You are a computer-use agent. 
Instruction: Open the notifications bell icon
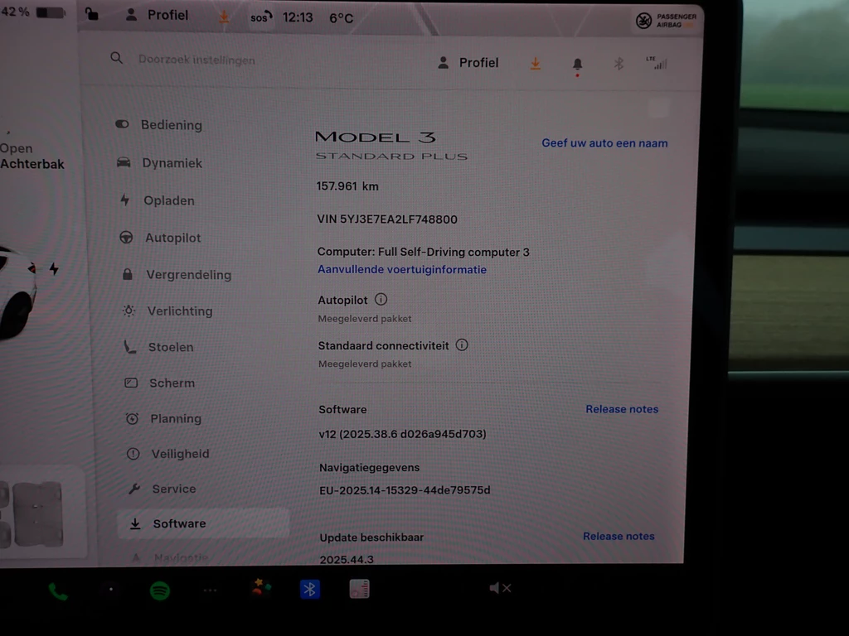pyautogui.click(x=577, y=64)
